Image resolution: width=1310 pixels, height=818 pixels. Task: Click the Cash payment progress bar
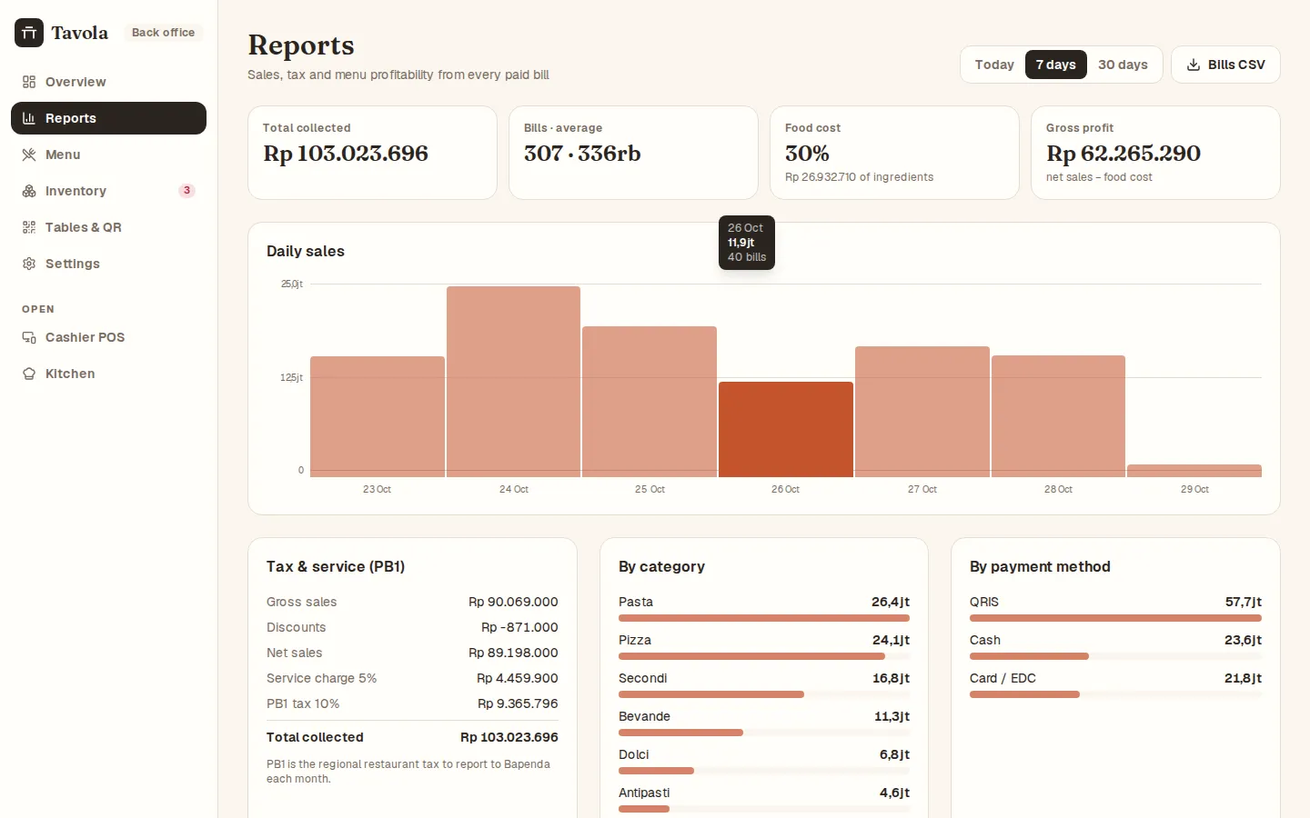[1115, 656]
